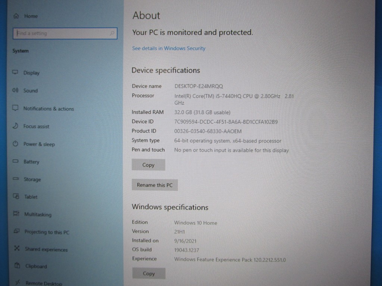Open Projecting to this PC page
Viewport: 382px width, 286px height.
[47, 232]
